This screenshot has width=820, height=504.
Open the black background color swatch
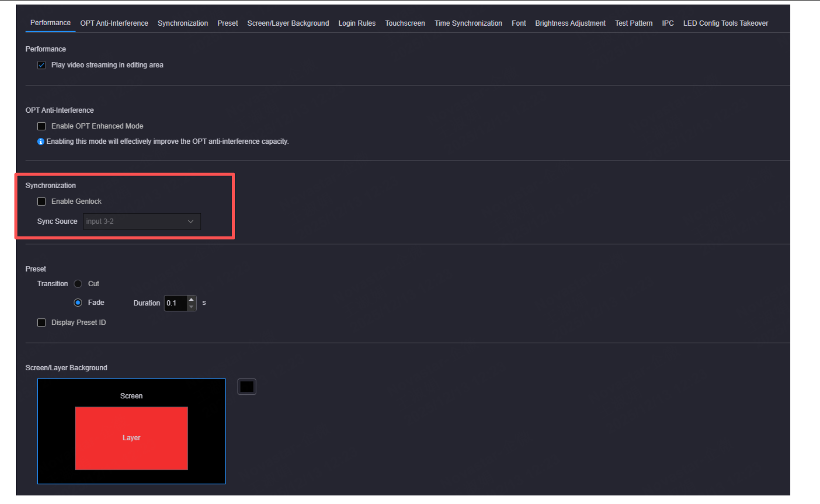[x=247, y=387]
